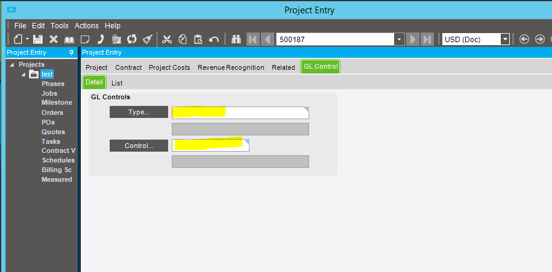This screenshot has height=272, width=552.
Task: Switch to the Revenue Recognition tab
Action: pyautogui.click(x=231, y=67)
